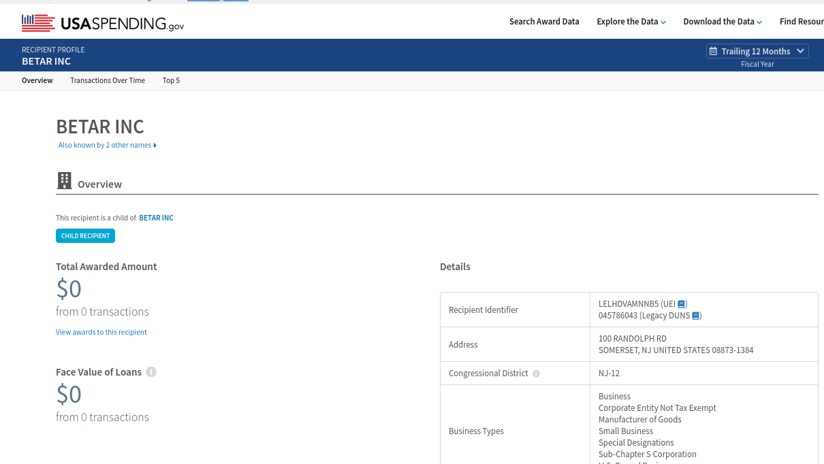Go to Search Award Data
Screen dimensions: 824x464
(544, 22)
